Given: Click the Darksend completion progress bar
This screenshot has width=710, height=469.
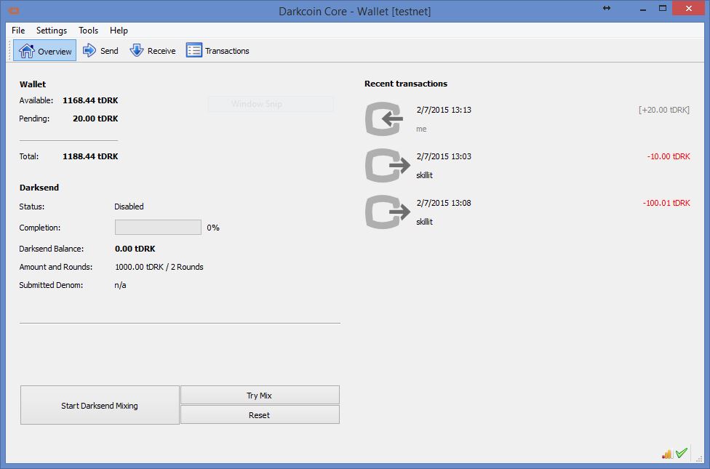Looking at the screenshot, I should [x=158, y=228].
